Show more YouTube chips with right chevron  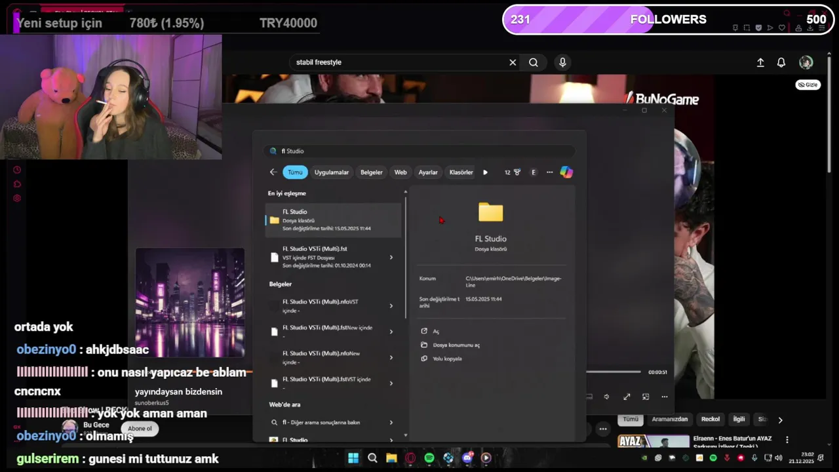[780, 420]
